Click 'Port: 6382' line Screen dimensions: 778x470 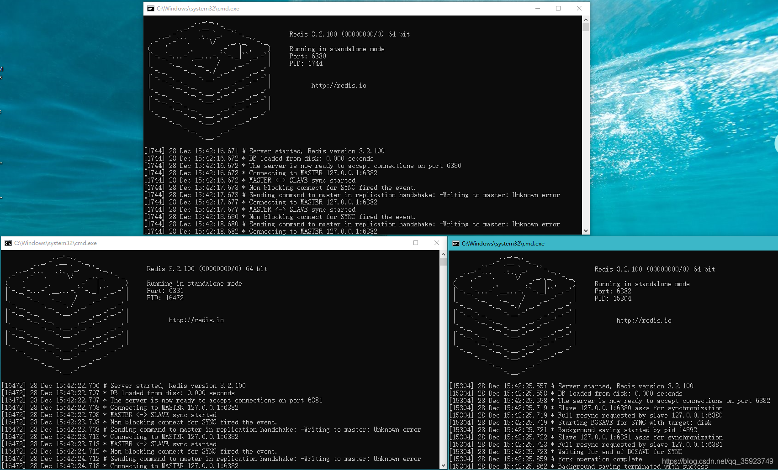coord(613,291)
